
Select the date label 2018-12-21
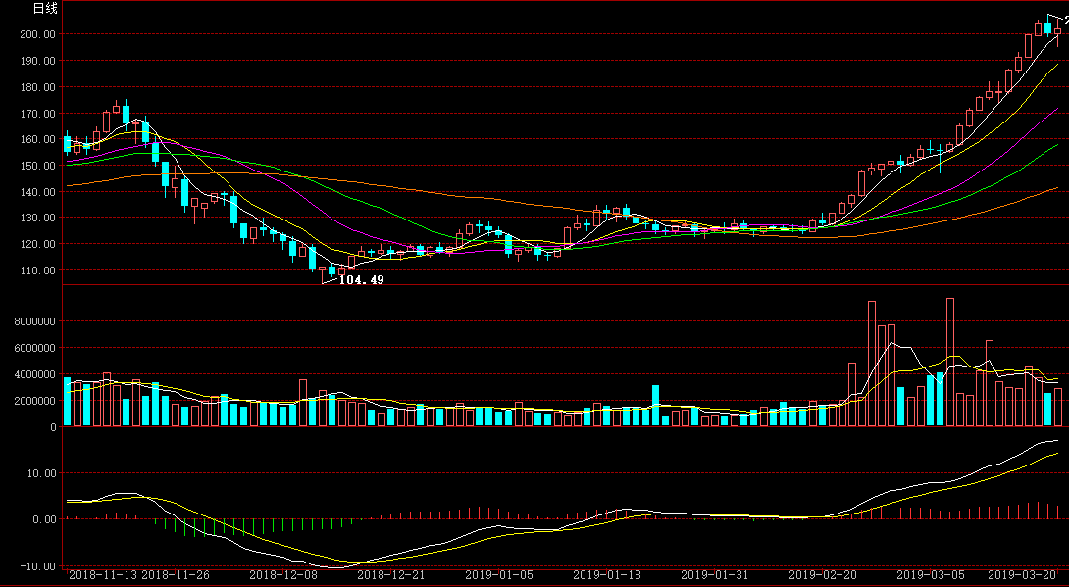pos(390,575)
